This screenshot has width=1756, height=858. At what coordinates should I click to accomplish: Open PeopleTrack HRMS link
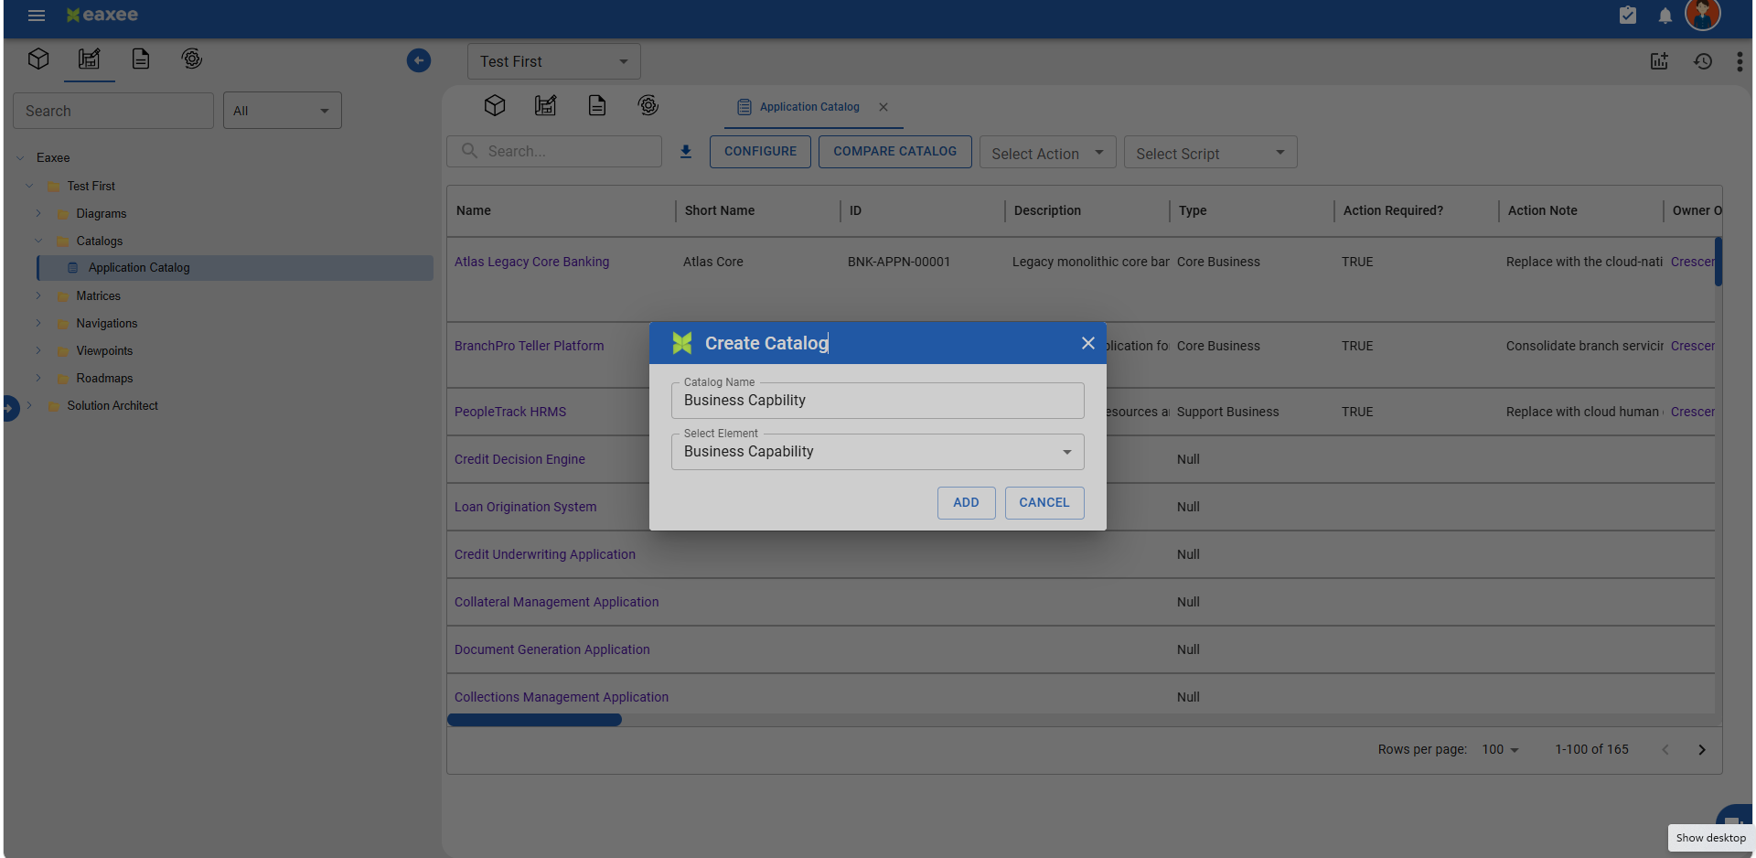pyautogui.click(x=510, y=412)
